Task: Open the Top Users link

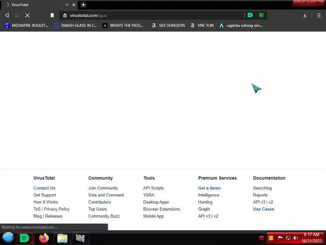Action: [97, 209]
